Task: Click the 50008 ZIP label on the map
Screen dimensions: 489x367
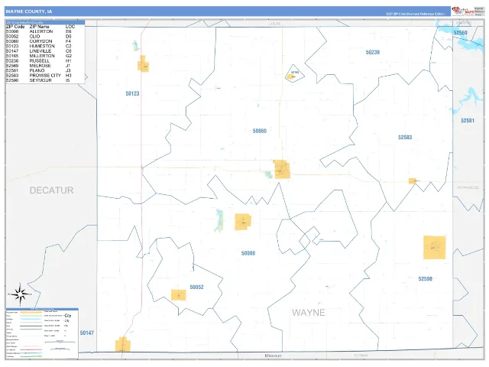Action: click(x=248, y=253)
